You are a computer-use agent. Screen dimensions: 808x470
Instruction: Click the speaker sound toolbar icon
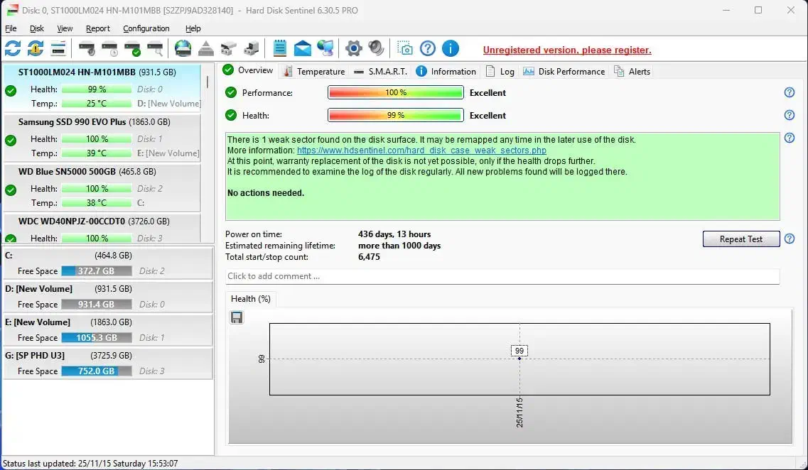[376, 48]
